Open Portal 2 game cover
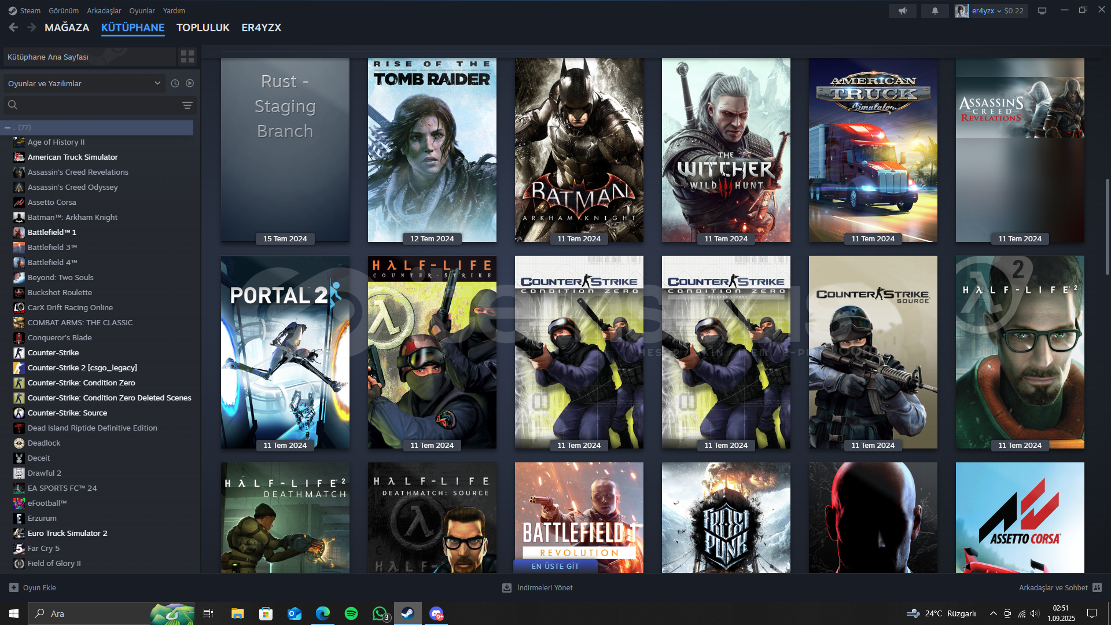 coord(285,352)
